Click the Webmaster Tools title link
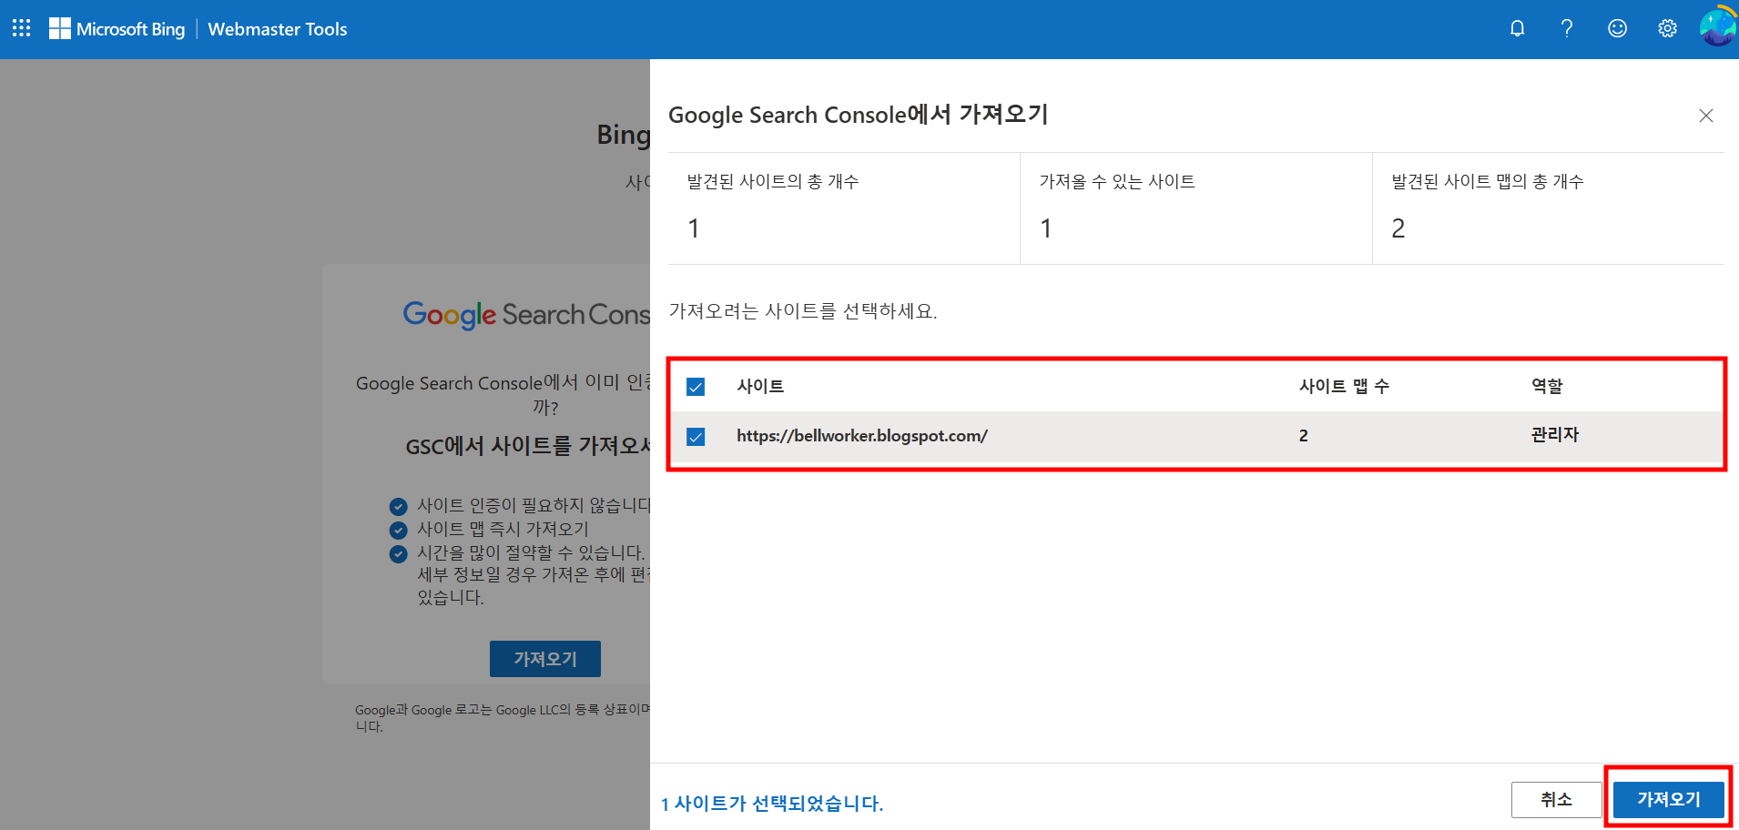1739x830 pixels. pyautogui.click(x=278, y=29)
